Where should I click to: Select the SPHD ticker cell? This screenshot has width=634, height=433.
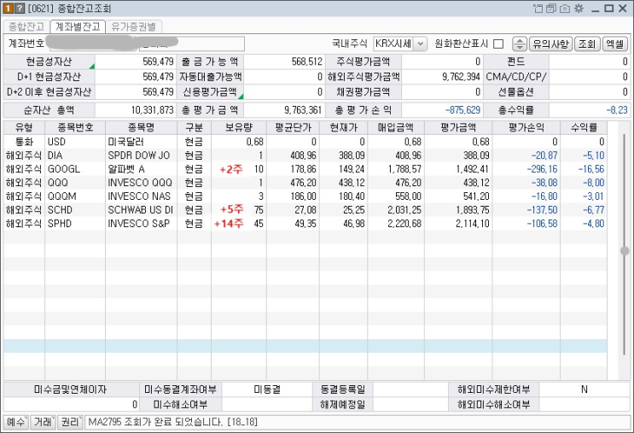point(75,224)
